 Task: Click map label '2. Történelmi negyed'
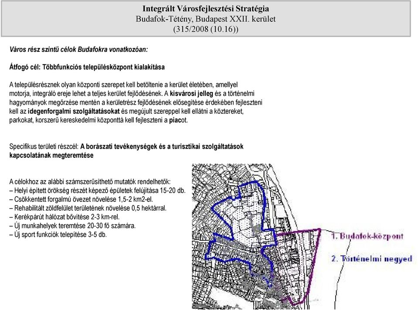coord(372,259)
